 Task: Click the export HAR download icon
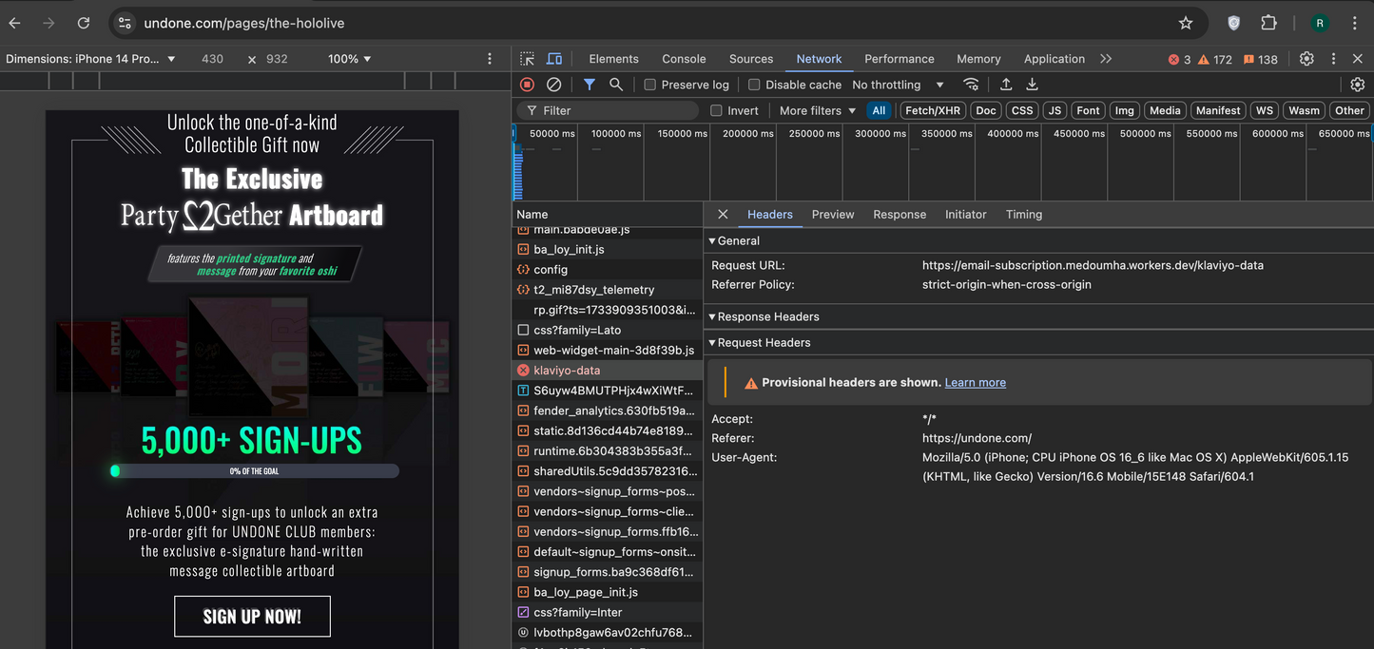[1032, 85]
